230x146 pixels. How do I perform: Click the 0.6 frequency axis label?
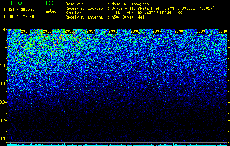pyautogui.click(x=3, y=139)
